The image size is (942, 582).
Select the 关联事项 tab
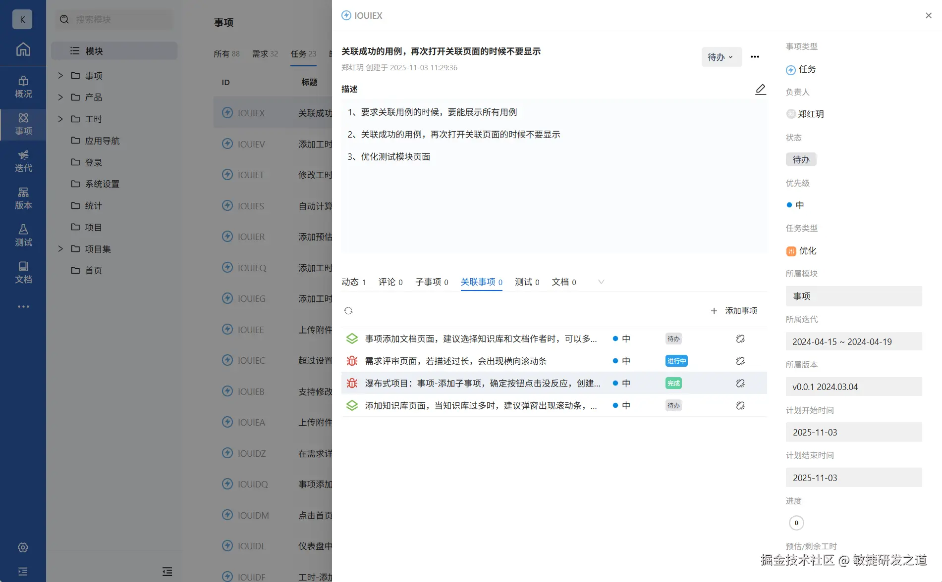[x=482, y=282]
